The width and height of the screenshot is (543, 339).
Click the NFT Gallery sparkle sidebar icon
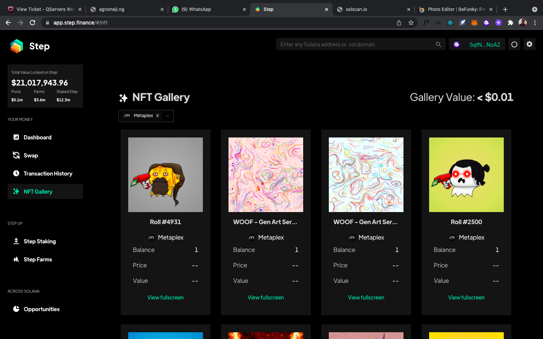click(x=16, y=191)
